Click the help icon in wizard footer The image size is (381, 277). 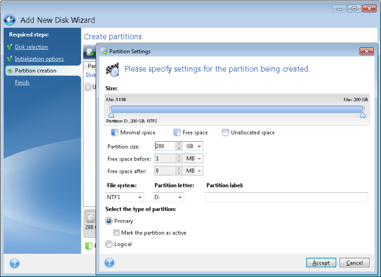[x=15, y=263]
